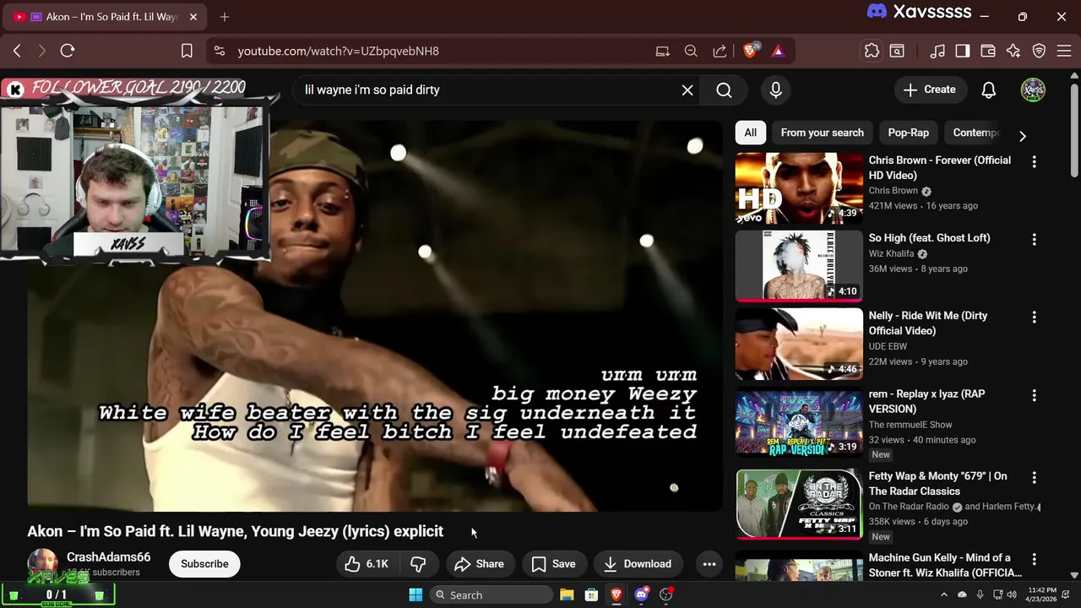
Task: Open a new browser tab
Action: (225, 16)
